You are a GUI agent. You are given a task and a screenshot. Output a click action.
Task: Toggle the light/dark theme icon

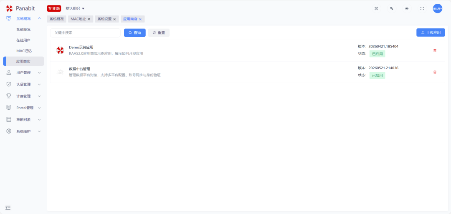point(407,8)
